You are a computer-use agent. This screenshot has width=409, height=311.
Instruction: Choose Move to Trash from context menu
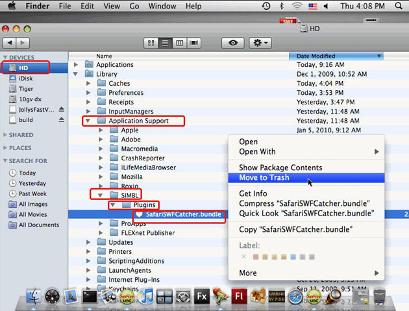[x=264, y=178]
